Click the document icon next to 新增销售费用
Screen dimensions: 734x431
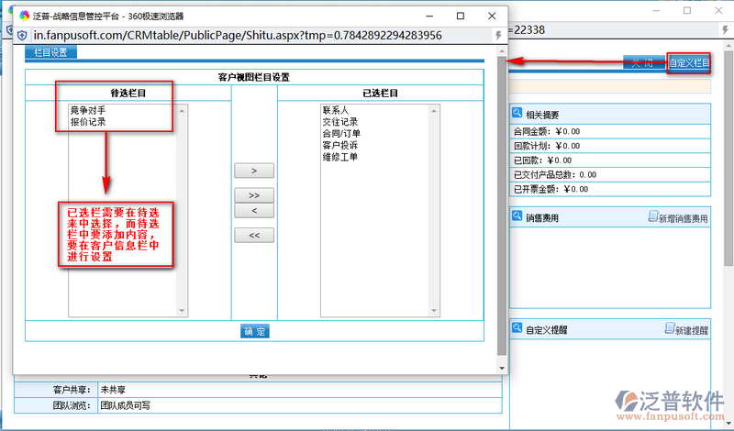[x=653, y=218]
